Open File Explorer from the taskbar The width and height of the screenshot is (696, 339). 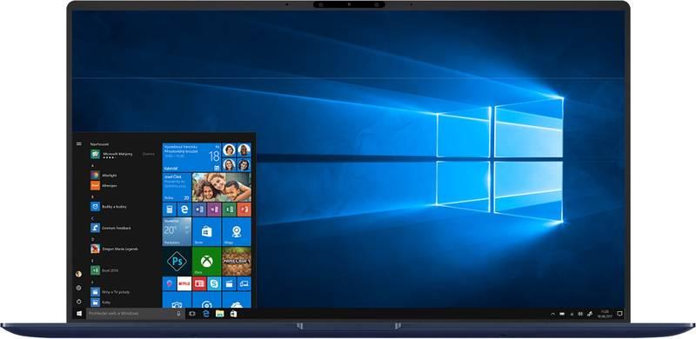pyautogui.click(x=220, y=313)
